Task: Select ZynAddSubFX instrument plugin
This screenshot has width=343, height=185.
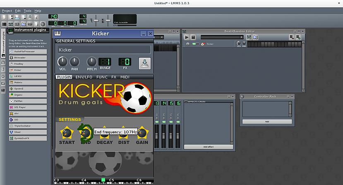Action: (28, 138)
